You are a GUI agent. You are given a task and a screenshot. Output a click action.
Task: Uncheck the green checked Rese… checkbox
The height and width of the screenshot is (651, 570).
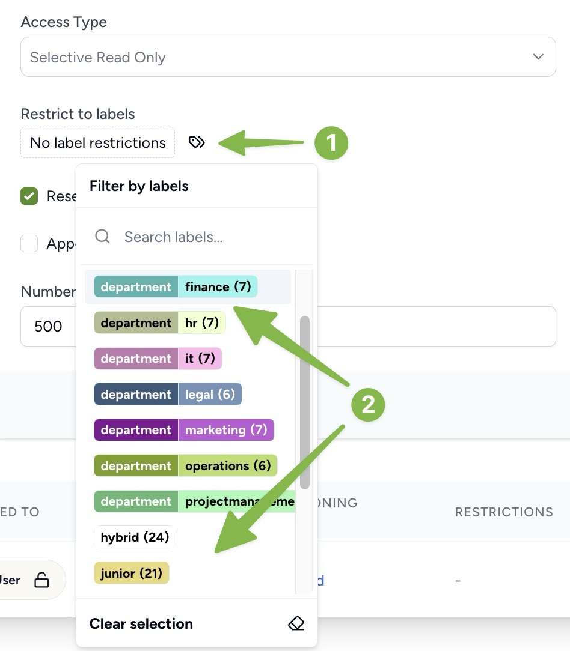pyautogui.click(x=29, y=196)
